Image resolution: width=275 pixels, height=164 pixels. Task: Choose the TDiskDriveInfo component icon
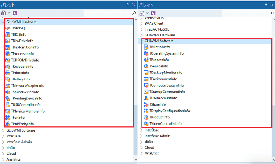click(x=7, y=41)
